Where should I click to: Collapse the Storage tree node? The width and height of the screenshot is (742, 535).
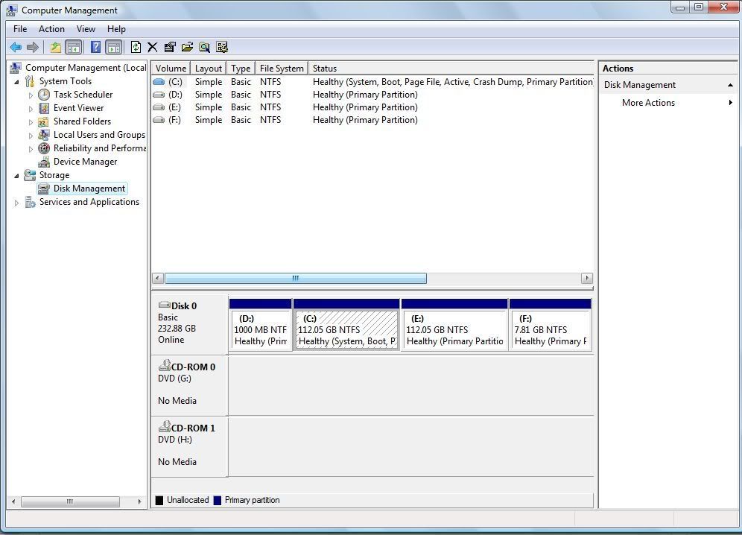coord(17,176)
